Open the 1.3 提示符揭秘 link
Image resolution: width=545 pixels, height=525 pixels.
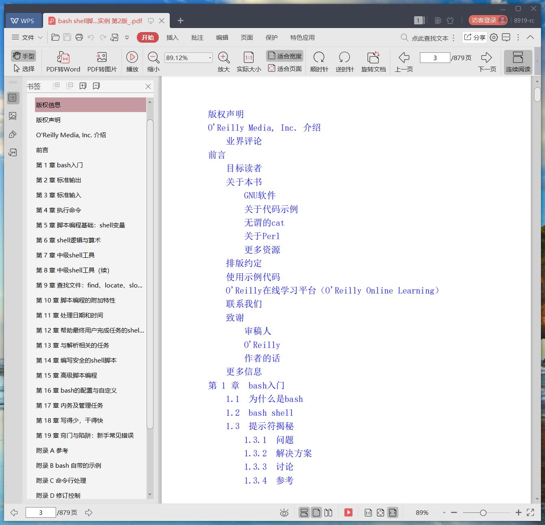tap(260, 426)
